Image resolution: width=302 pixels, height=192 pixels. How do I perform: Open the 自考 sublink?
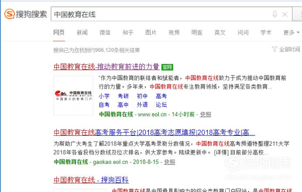click(x=104, y=105)
